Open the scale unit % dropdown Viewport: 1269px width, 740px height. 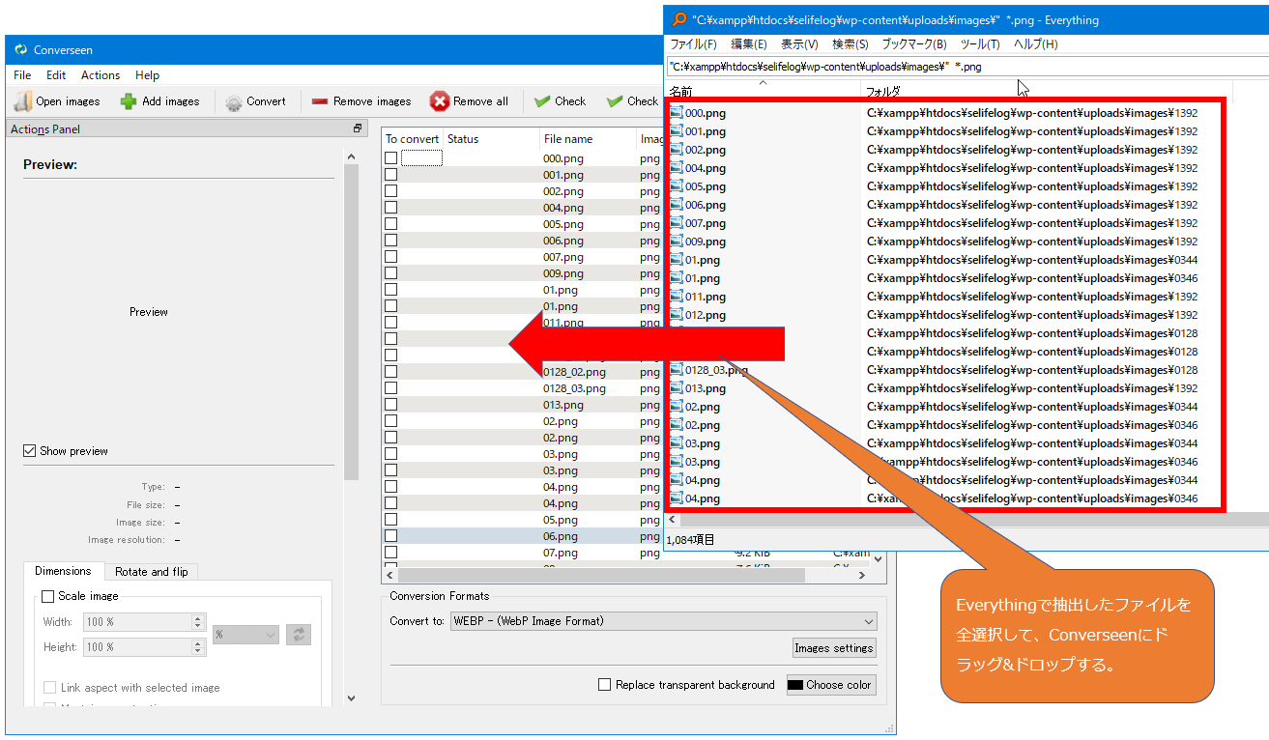tap(246, 635)
